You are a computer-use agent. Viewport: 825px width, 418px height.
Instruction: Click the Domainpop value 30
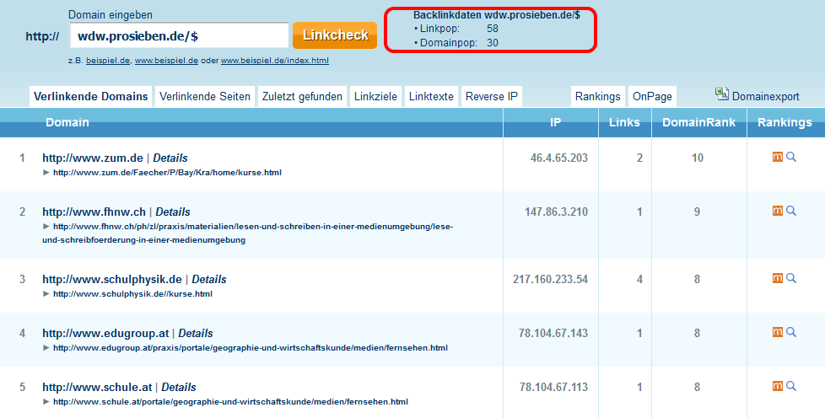pos(493,43)
